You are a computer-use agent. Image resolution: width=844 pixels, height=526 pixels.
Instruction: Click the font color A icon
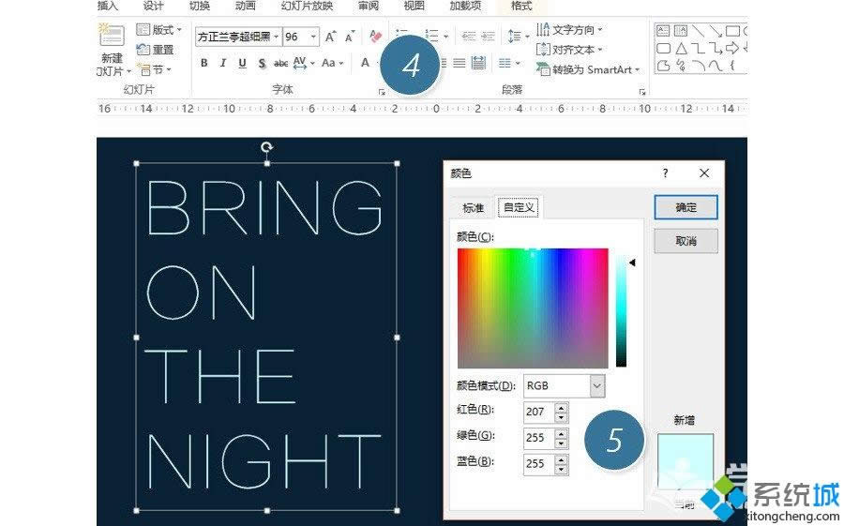[x=365, y=63]
